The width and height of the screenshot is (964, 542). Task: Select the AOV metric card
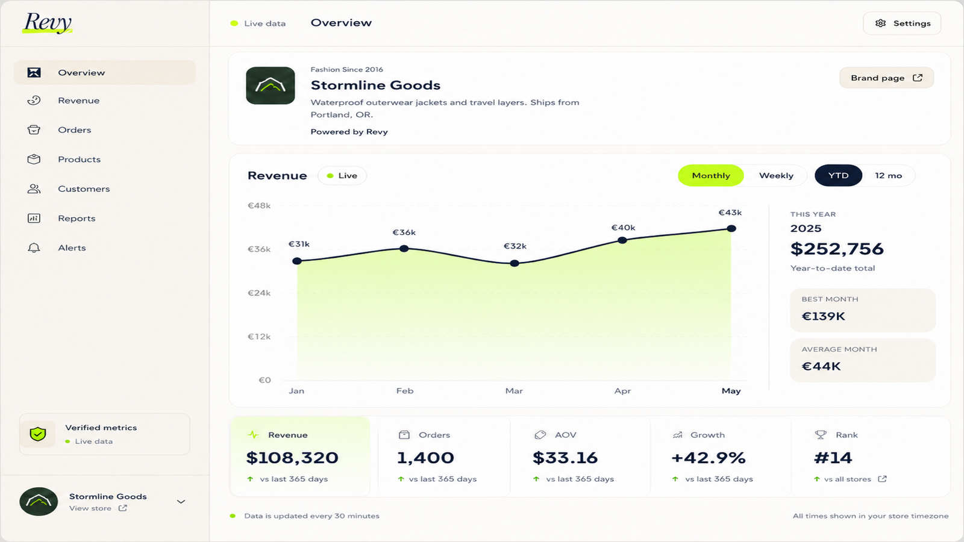580,456
